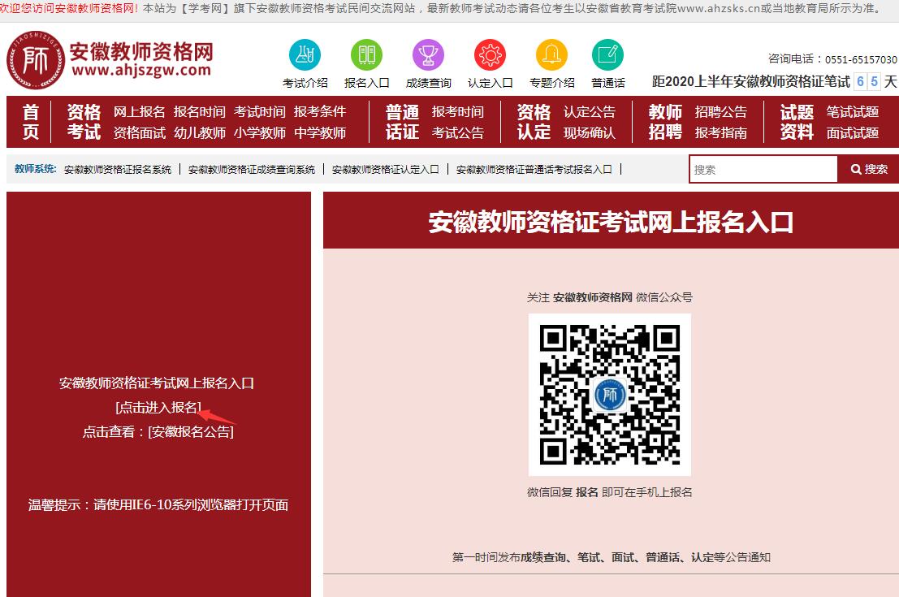Open the 报考指南 nav link
Screen dimensions: 899x597
[x=720, y=132]
